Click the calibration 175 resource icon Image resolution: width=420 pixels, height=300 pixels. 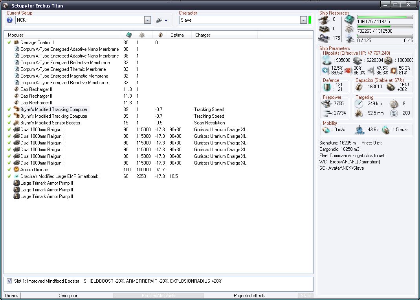point(324,38)
